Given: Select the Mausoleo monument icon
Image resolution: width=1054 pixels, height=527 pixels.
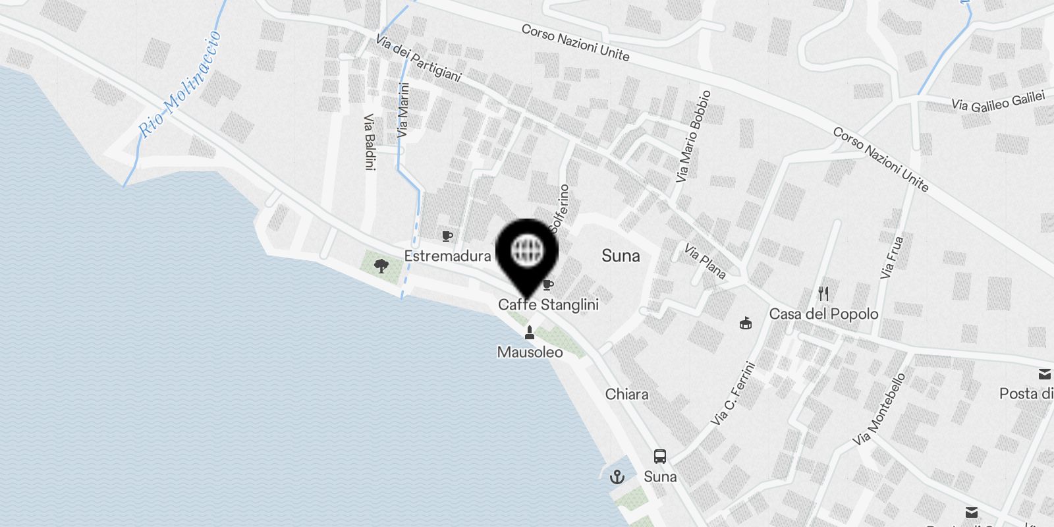Looking at the screenshot, I should tap(529, 333).
